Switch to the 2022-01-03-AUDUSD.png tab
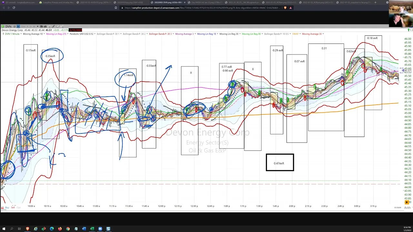Viewport: 413px width, 232px height. [94, 2]
